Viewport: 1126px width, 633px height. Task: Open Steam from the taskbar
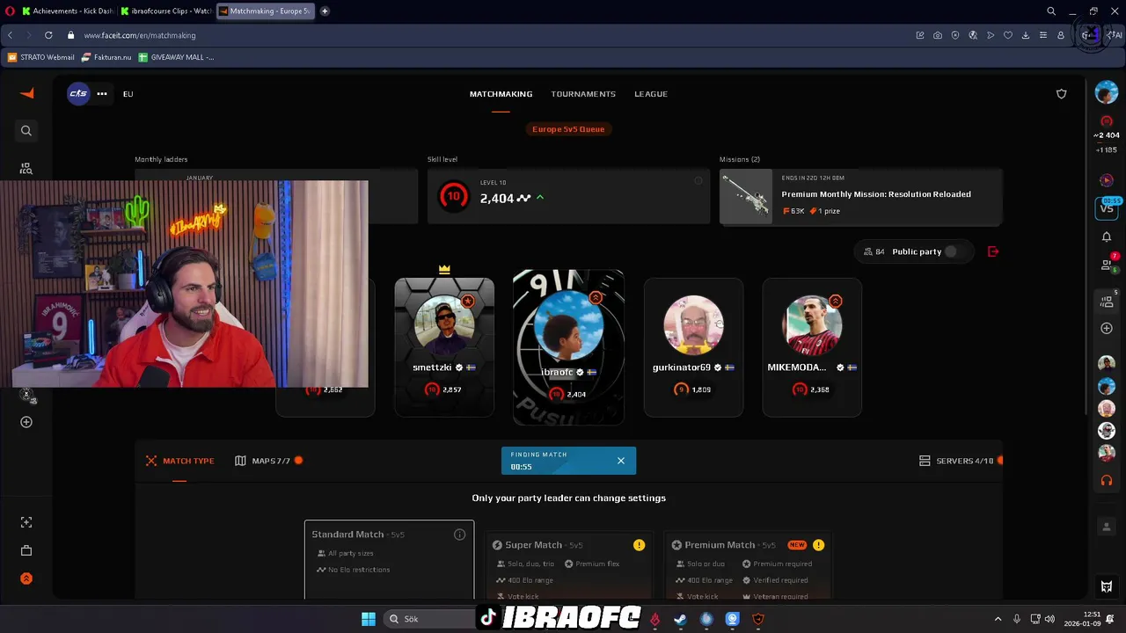(680, 619)
